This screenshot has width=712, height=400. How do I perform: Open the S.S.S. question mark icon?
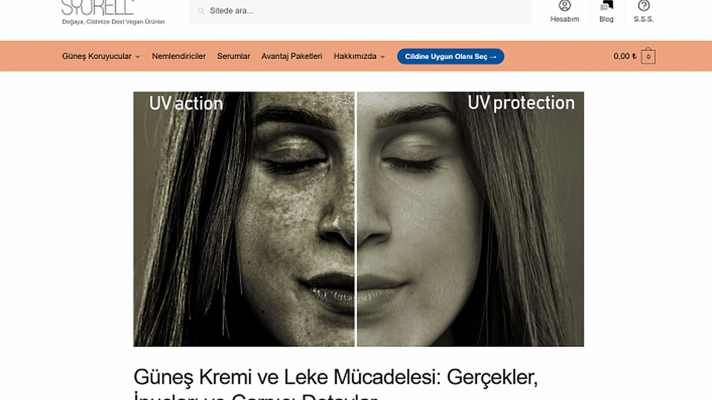coord(644,6)
